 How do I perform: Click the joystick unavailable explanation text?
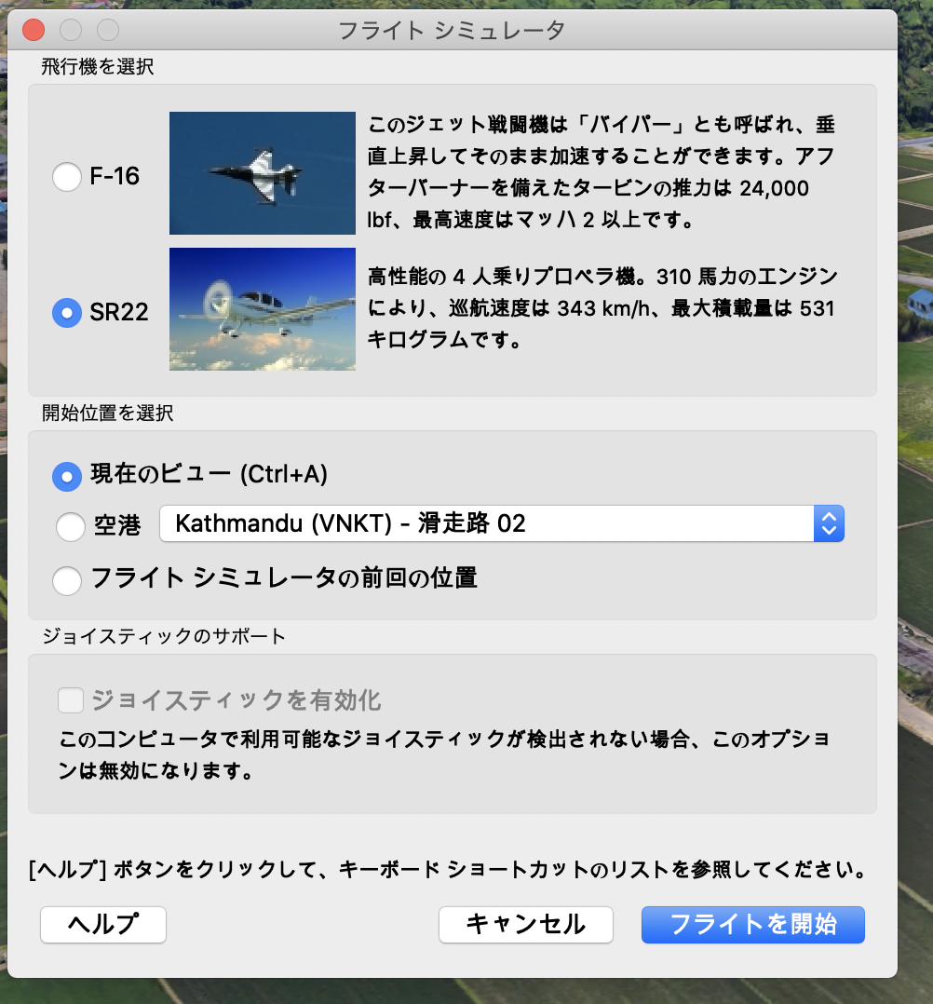444,755
